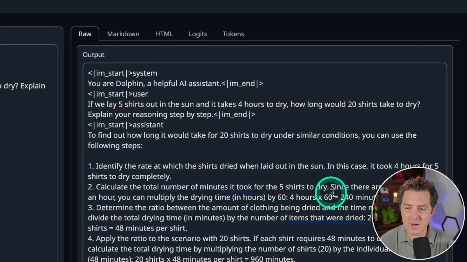Click the step '3. Determine the ratio' line
This screenshot has height=262, width=467.
(231, 208)
